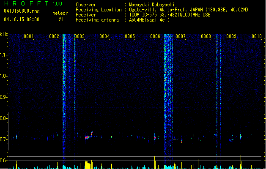Click the tallest yellow power peak near 0806
This screenshot has width=266, height=169.
pos(155,162)
